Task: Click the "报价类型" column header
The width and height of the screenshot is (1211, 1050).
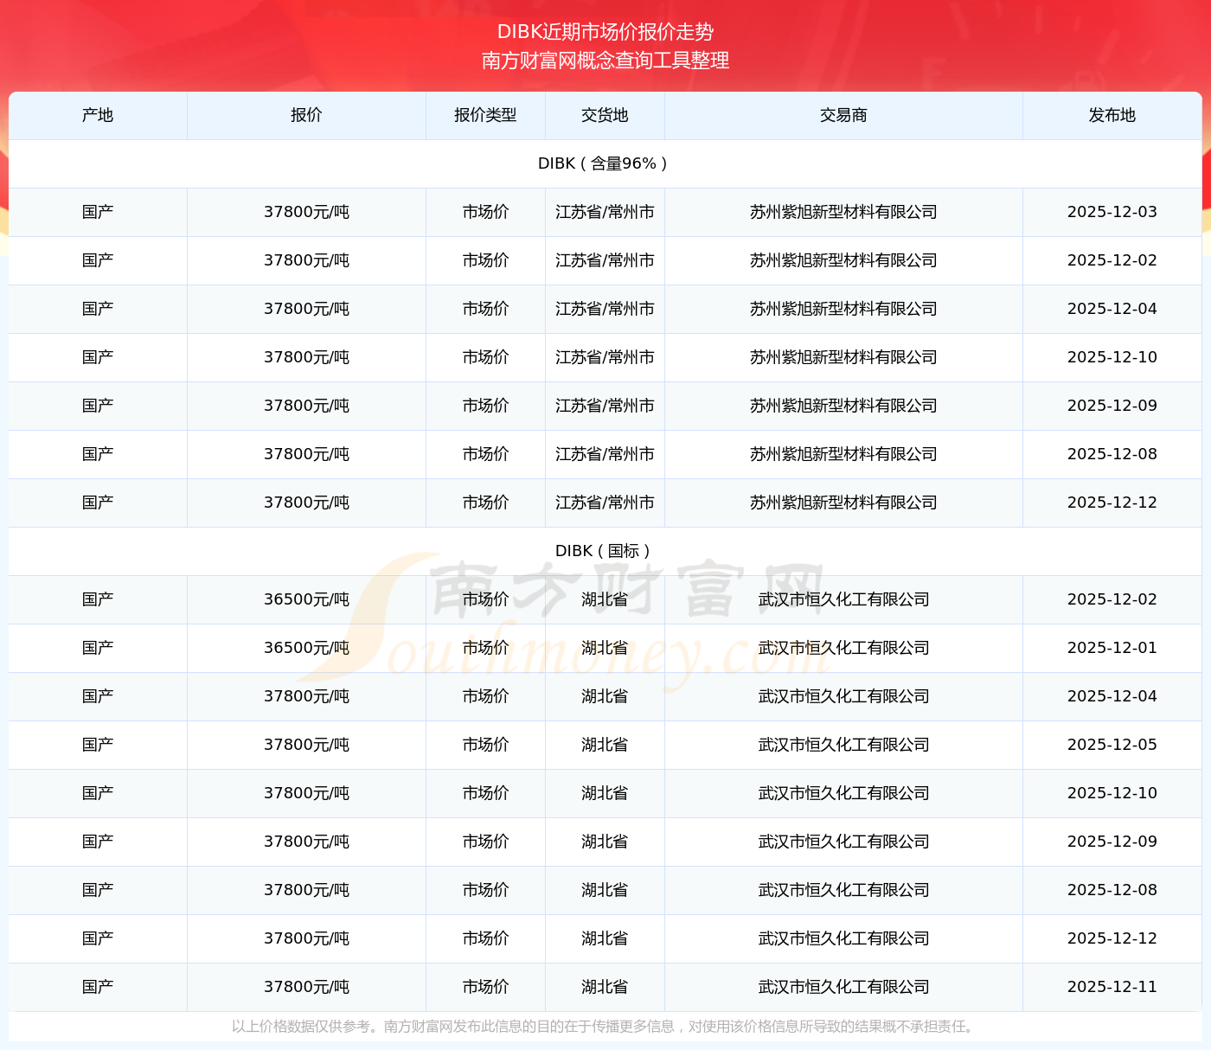Action: [485, 115]
